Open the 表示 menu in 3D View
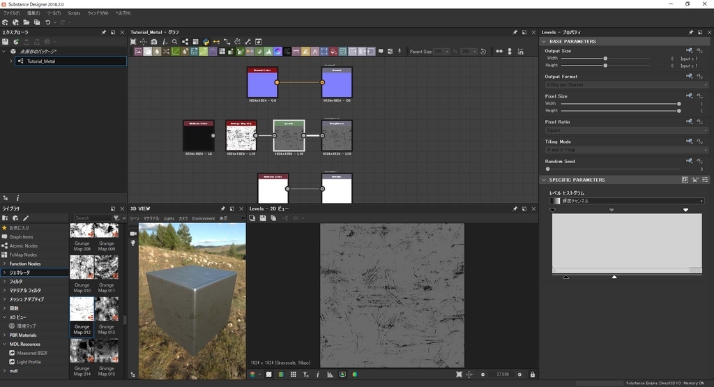 [x=224, y=218]
